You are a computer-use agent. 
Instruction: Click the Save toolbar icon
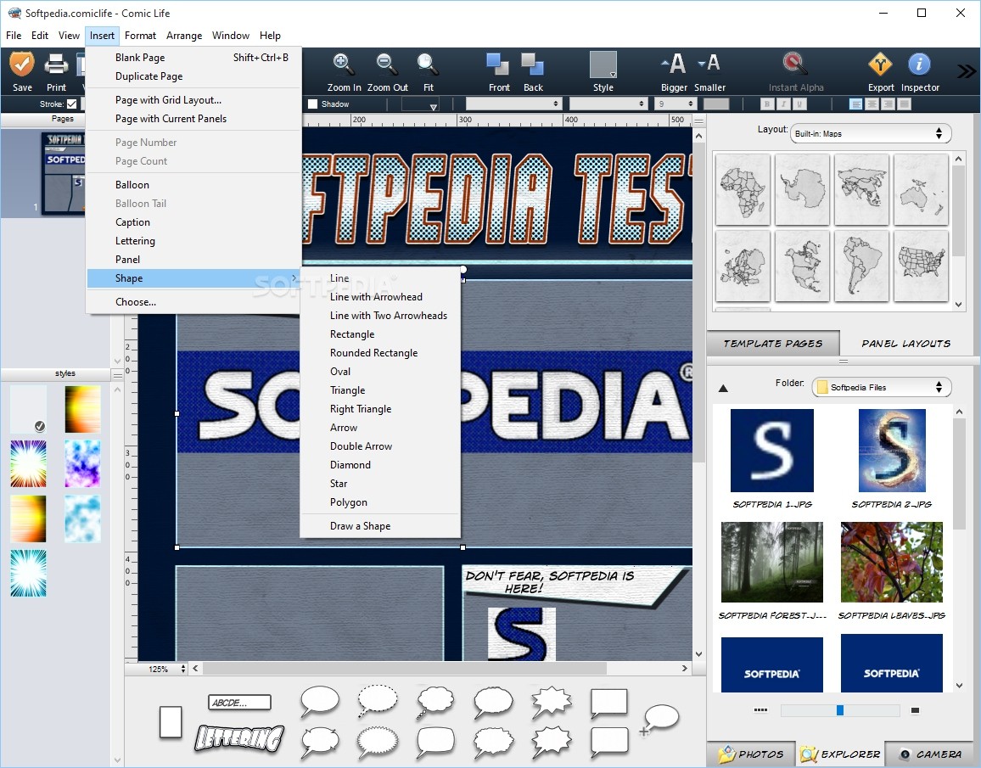22,64
